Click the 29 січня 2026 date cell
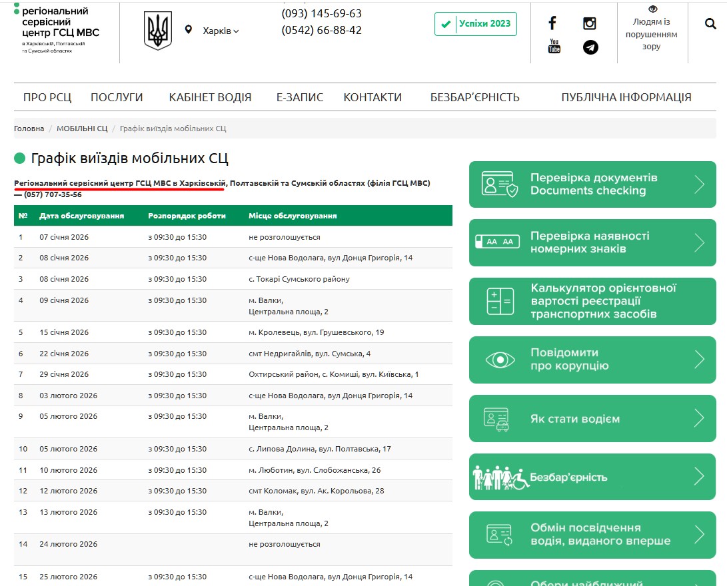 [x=64, y=374]
